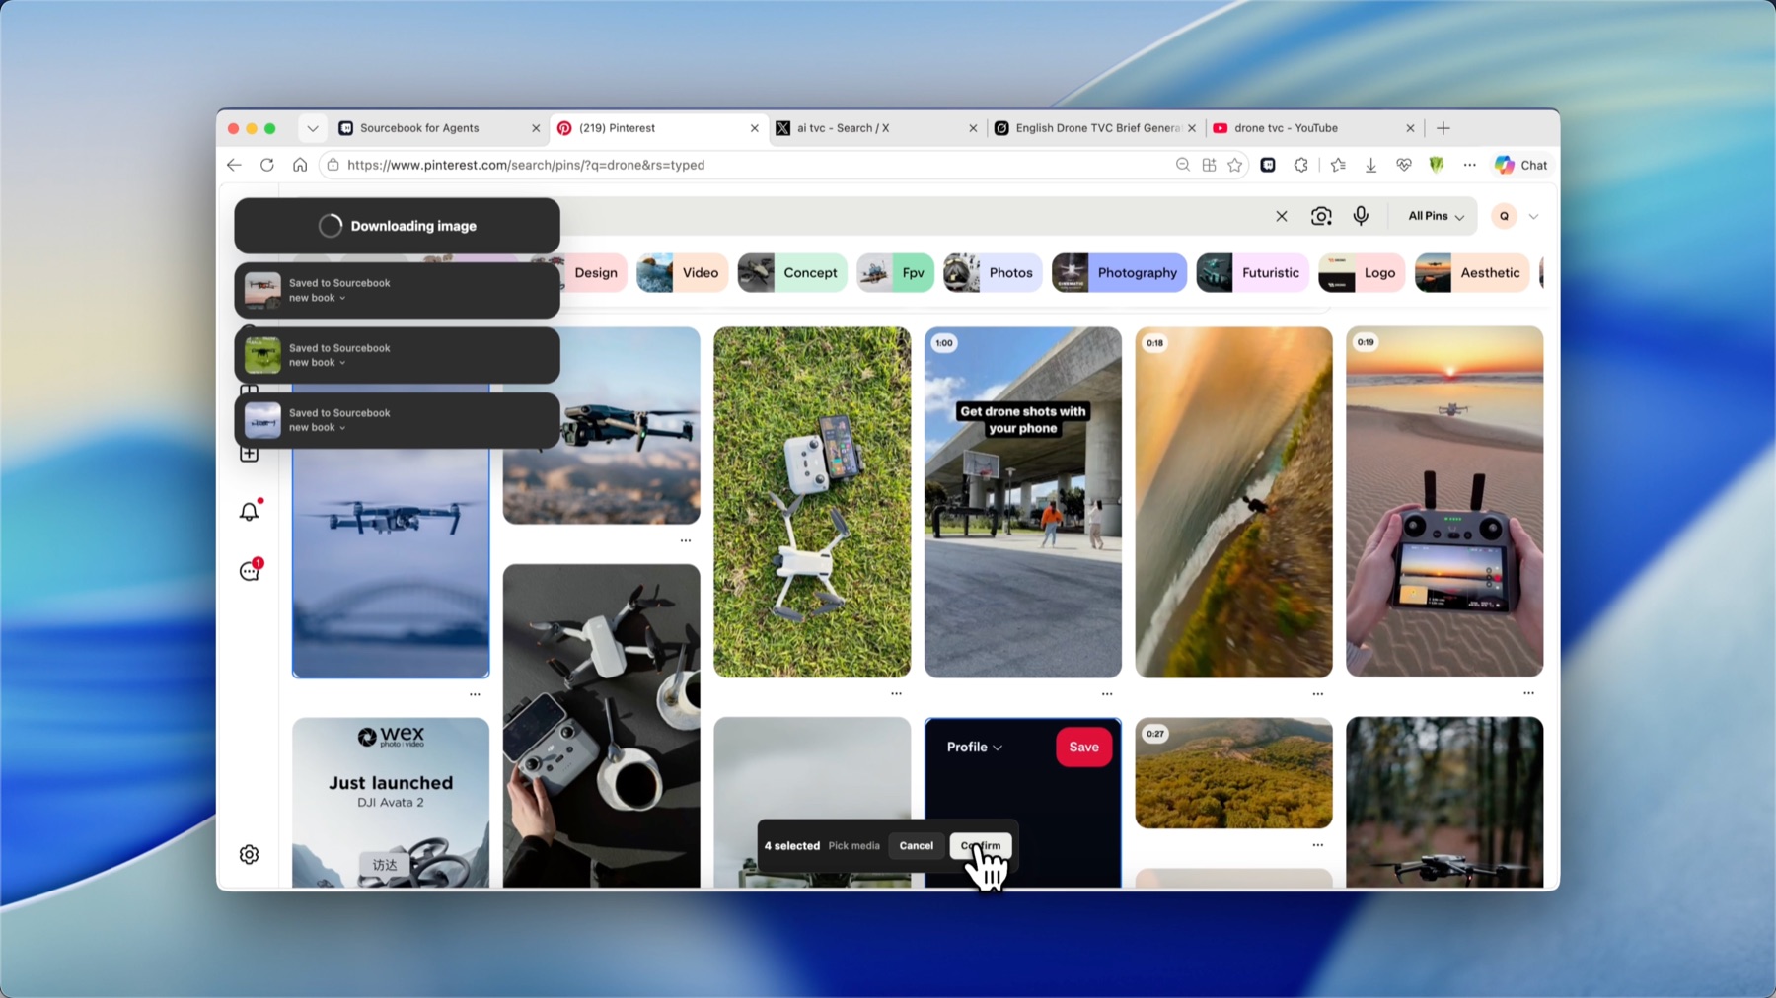
Task: Filter results by the Photography chip
Action: (1119, 273)
